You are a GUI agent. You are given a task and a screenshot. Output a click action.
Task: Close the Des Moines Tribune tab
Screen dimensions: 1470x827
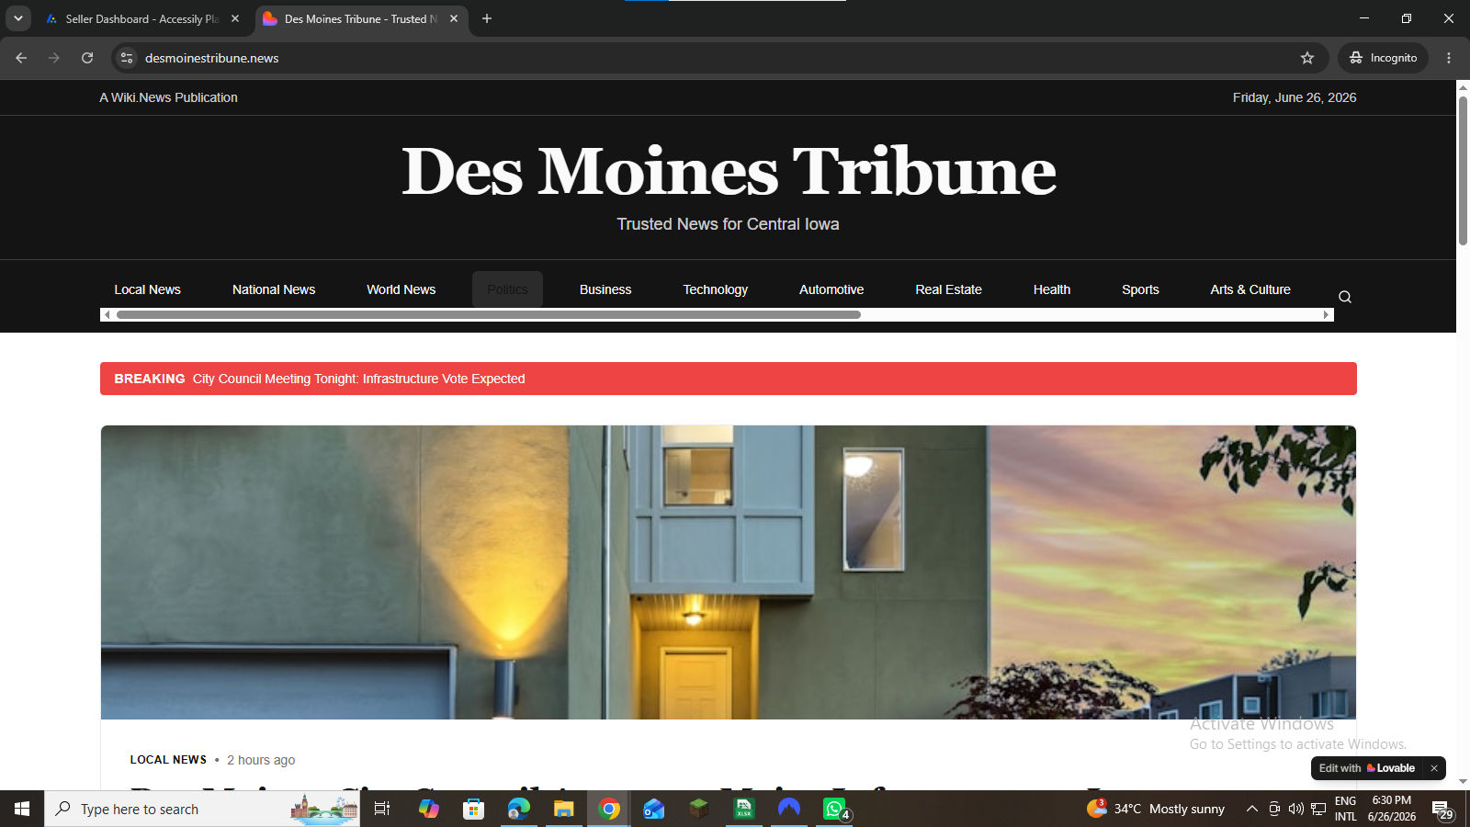point(454,18)
